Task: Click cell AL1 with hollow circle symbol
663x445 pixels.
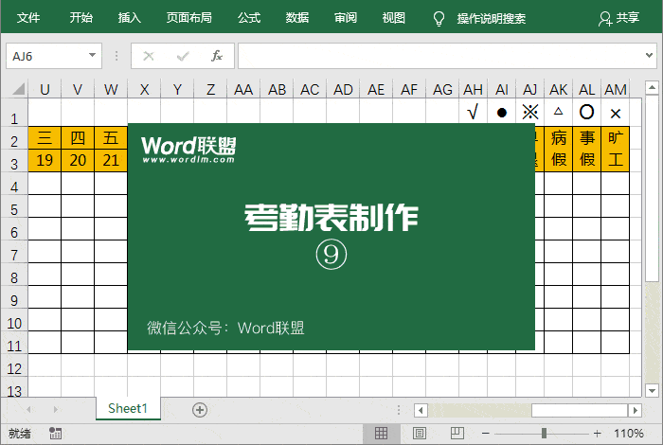Action: [586, 113]
